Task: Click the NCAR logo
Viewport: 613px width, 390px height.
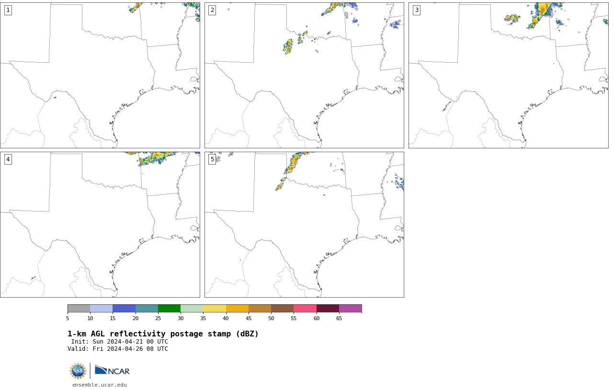Action: click(112, 370)
